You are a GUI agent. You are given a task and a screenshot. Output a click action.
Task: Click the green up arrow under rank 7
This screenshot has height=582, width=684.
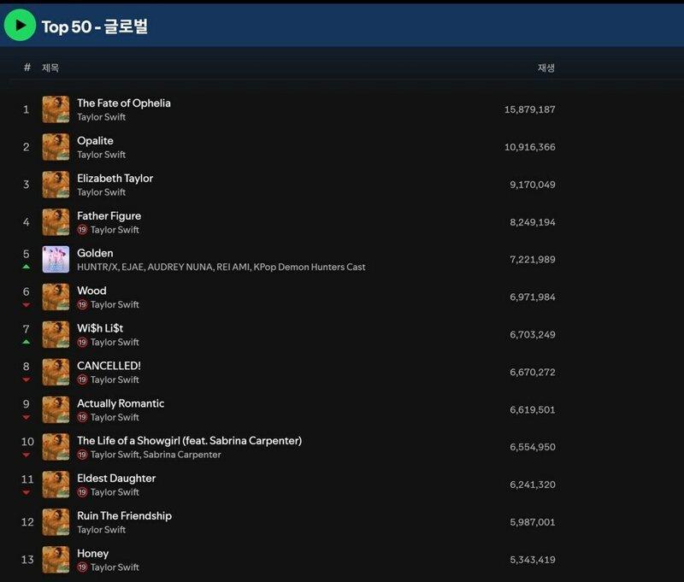point(27,342)
